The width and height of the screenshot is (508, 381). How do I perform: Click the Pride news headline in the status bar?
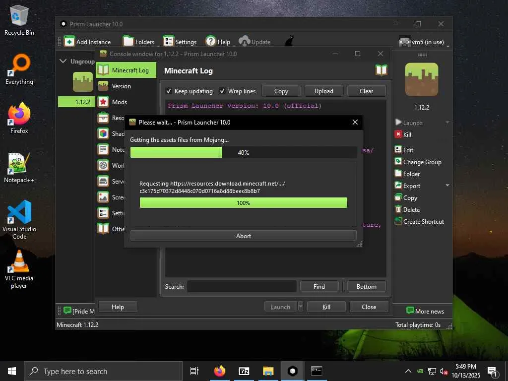tap(79, 311)
